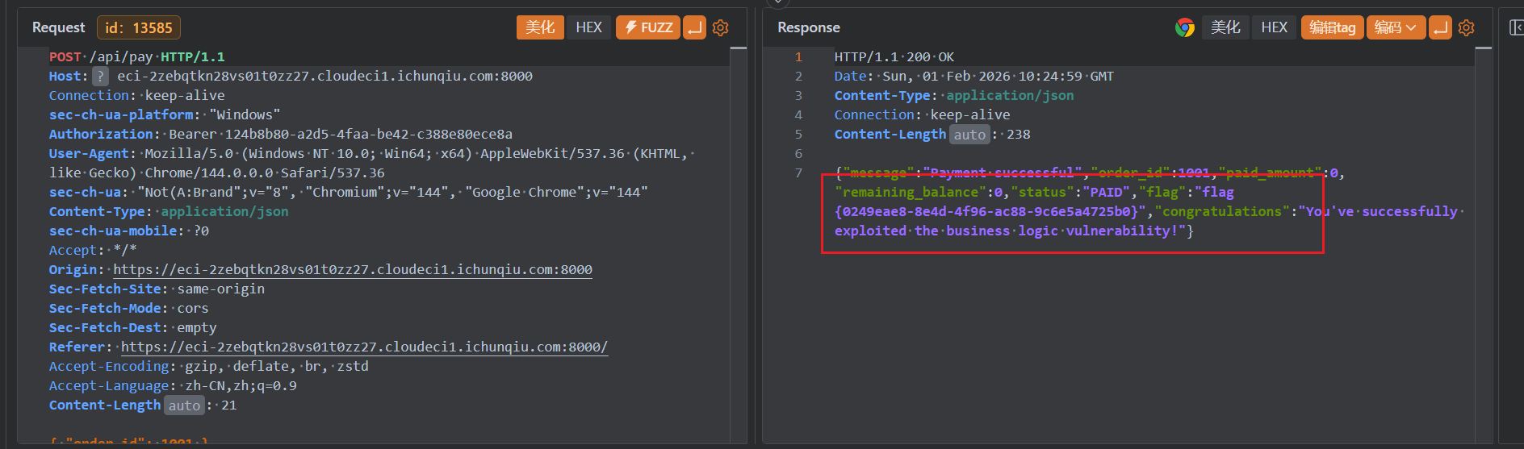1524x449 pixels.
Task: Click line number 7 in Response gutter
Action: (x=798, y=173)
